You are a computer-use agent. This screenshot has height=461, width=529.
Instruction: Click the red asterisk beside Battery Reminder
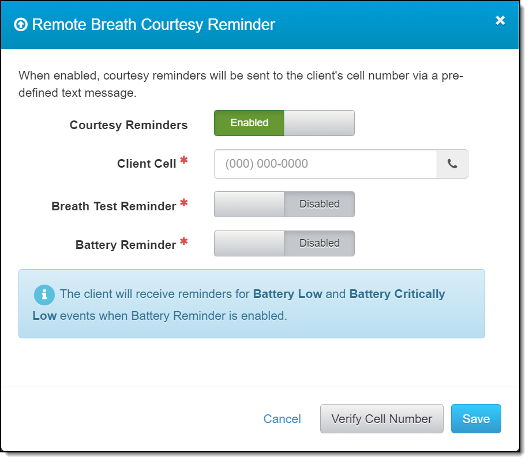[x=184, y=242]
